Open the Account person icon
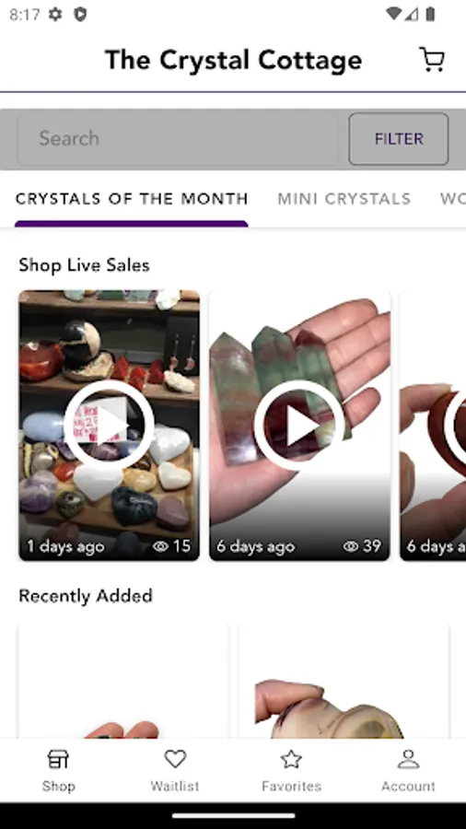The height and width of the screenshot is (829, 466). click(408, 760)
